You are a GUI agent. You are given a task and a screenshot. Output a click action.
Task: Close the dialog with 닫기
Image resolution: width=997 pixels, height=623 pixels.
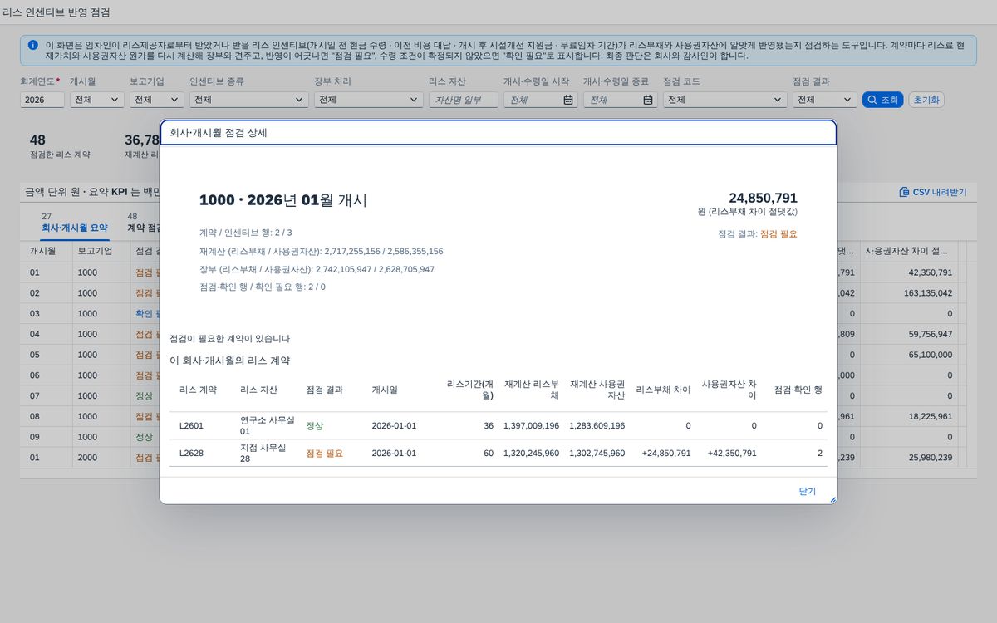808,491
